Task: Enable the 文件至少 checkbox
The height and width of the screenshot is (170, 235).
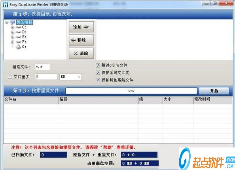Action: [10, 77]
